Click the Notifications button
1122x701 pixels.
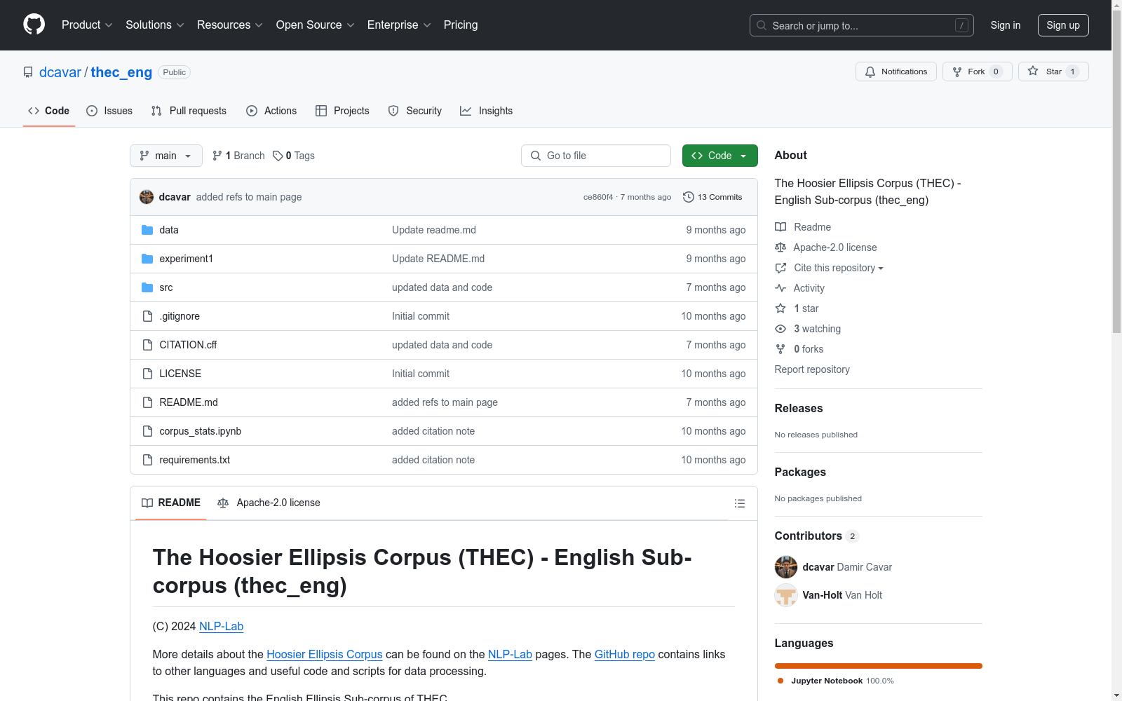click(896, 72)
